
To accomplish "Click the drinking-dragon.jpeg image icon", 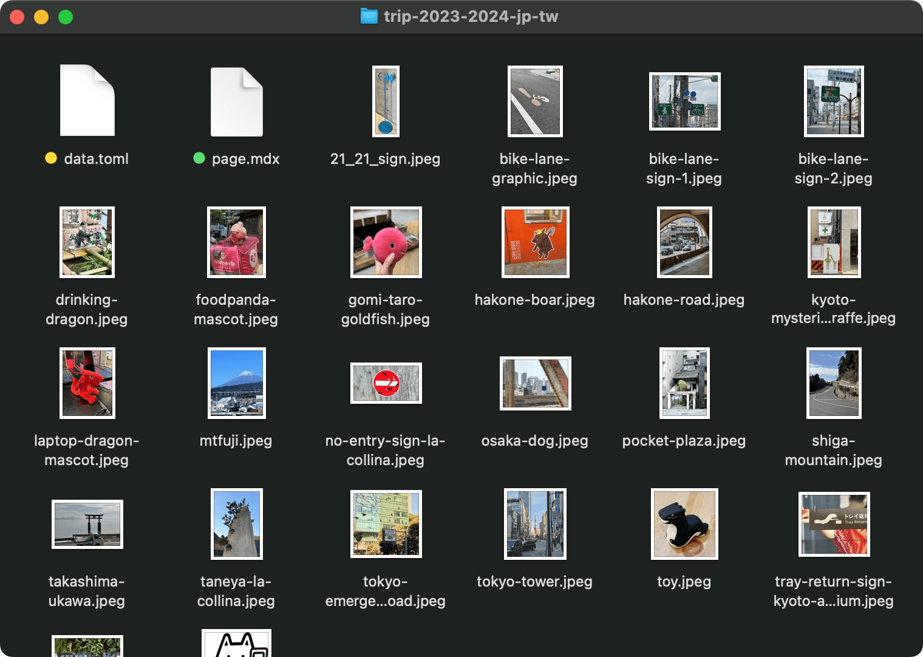I will [87, 242].
